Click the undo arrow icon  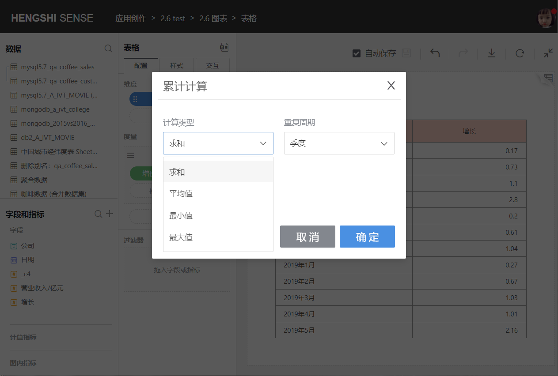435,53
